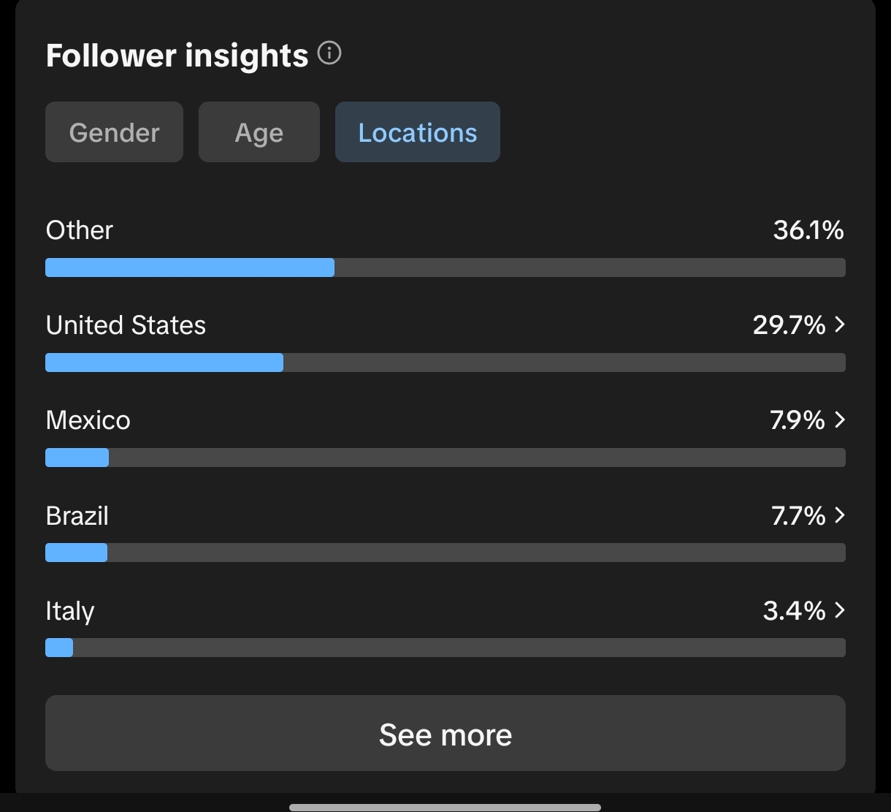Expand the Brazil breakdown arrow

click(x=839, y=515)
